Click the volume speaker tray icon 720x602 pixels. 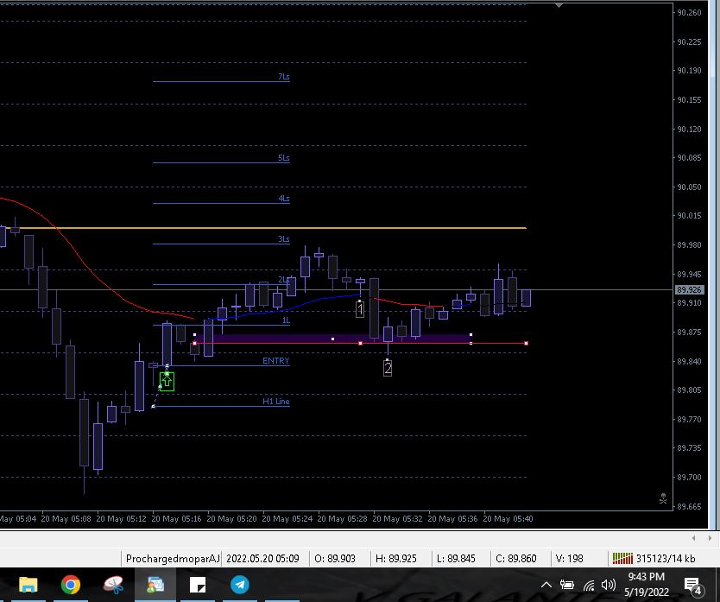609,585
